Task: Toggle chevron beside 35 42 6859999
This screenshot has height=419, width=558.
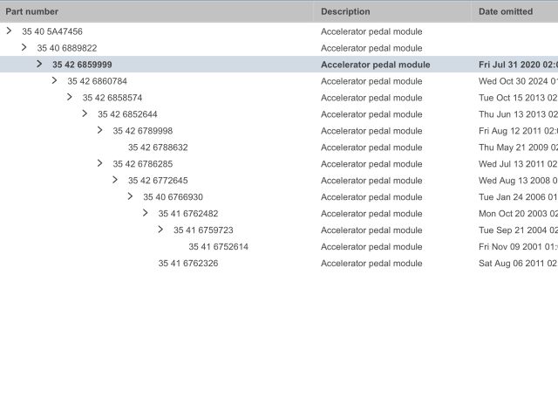Action: coord(39,64)
